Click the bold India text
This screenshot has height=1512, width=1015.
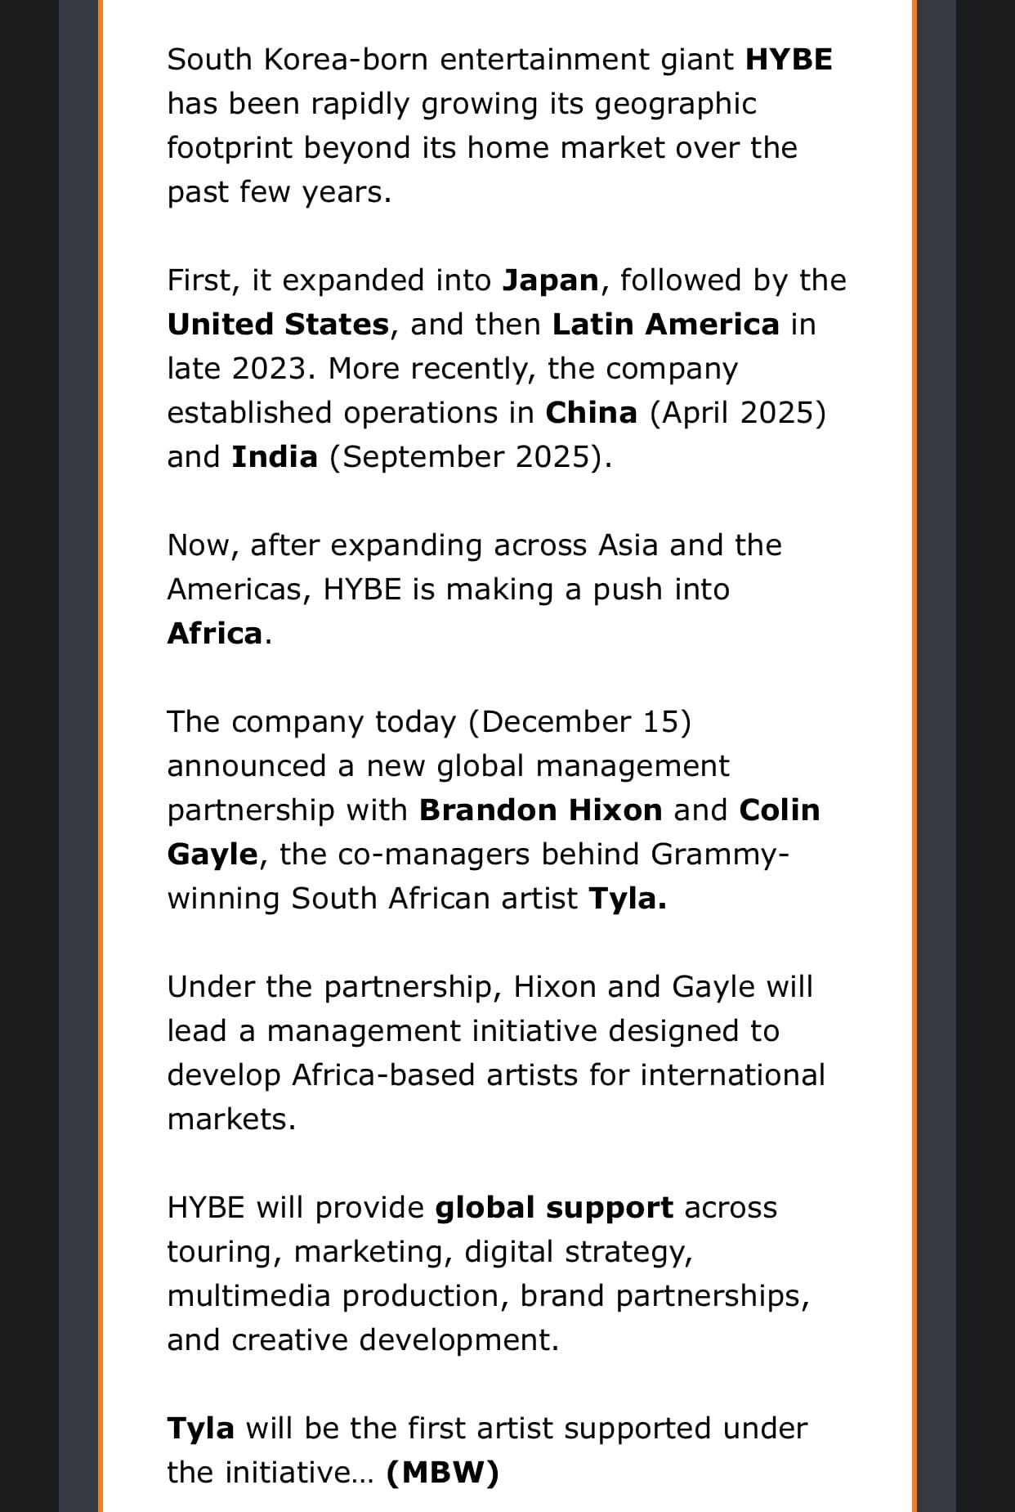pos(275,457)
